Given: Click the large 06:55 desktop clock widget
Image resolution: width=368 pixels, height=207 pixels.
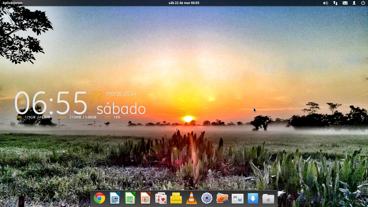Looking at the screenshot, I should (x=51, y=103).
